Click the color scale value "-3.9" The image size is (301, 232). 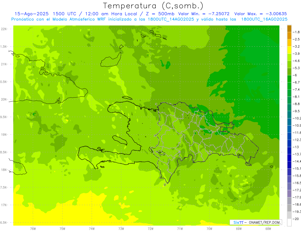296,54
